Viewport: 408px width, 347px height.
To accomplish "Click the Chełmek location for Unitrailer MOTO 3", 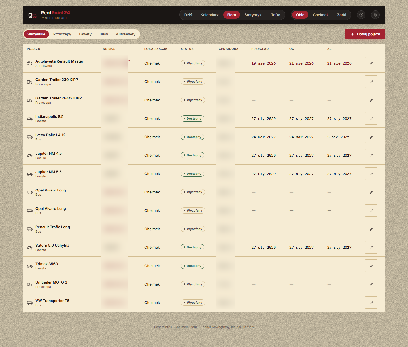I will click(152, 284).
